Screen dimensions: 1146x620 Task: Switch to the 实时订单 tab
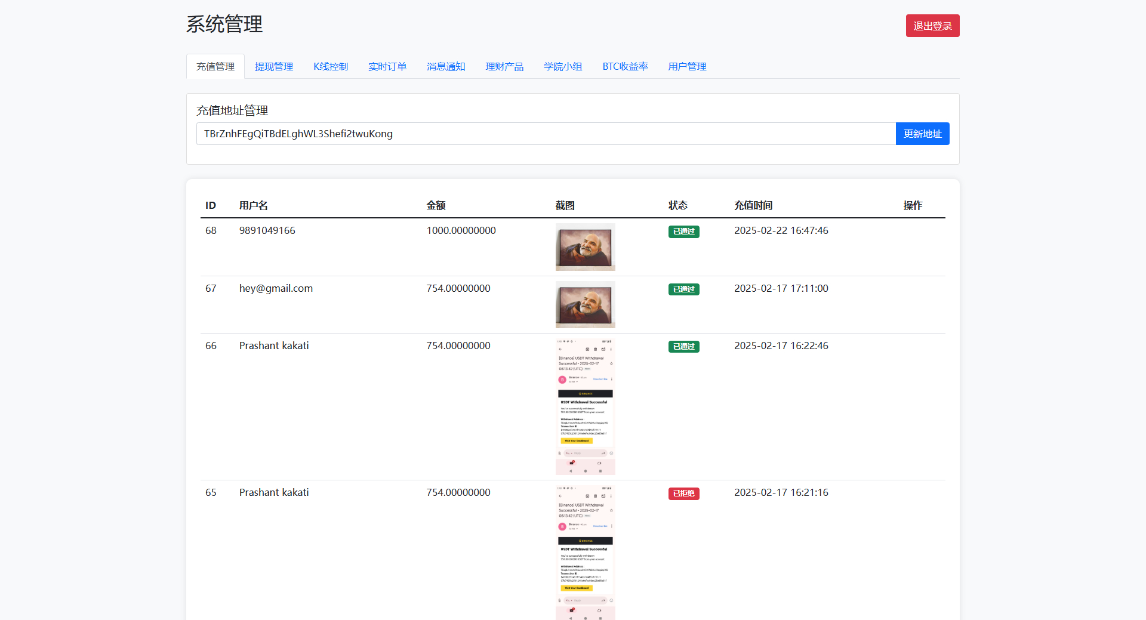(x=387, y=66)
